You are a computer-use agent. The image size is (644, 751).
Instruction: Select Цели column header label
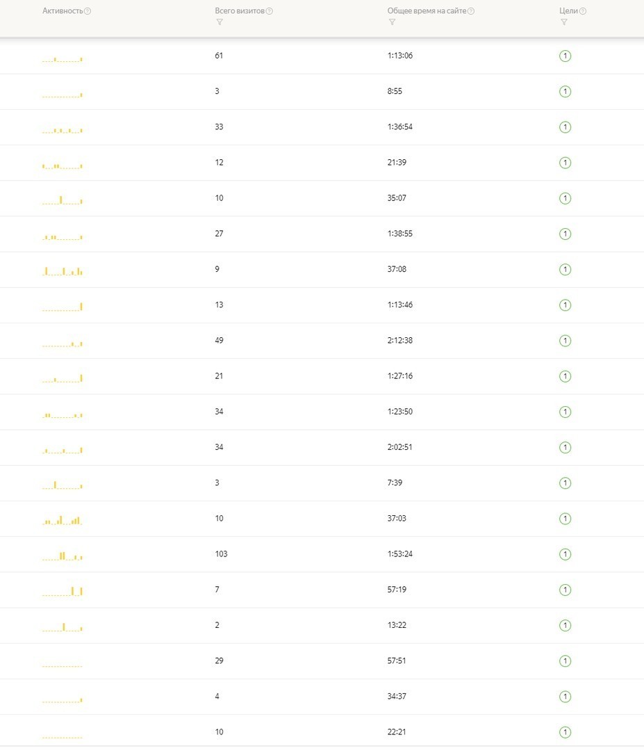(x=568, y=11)
